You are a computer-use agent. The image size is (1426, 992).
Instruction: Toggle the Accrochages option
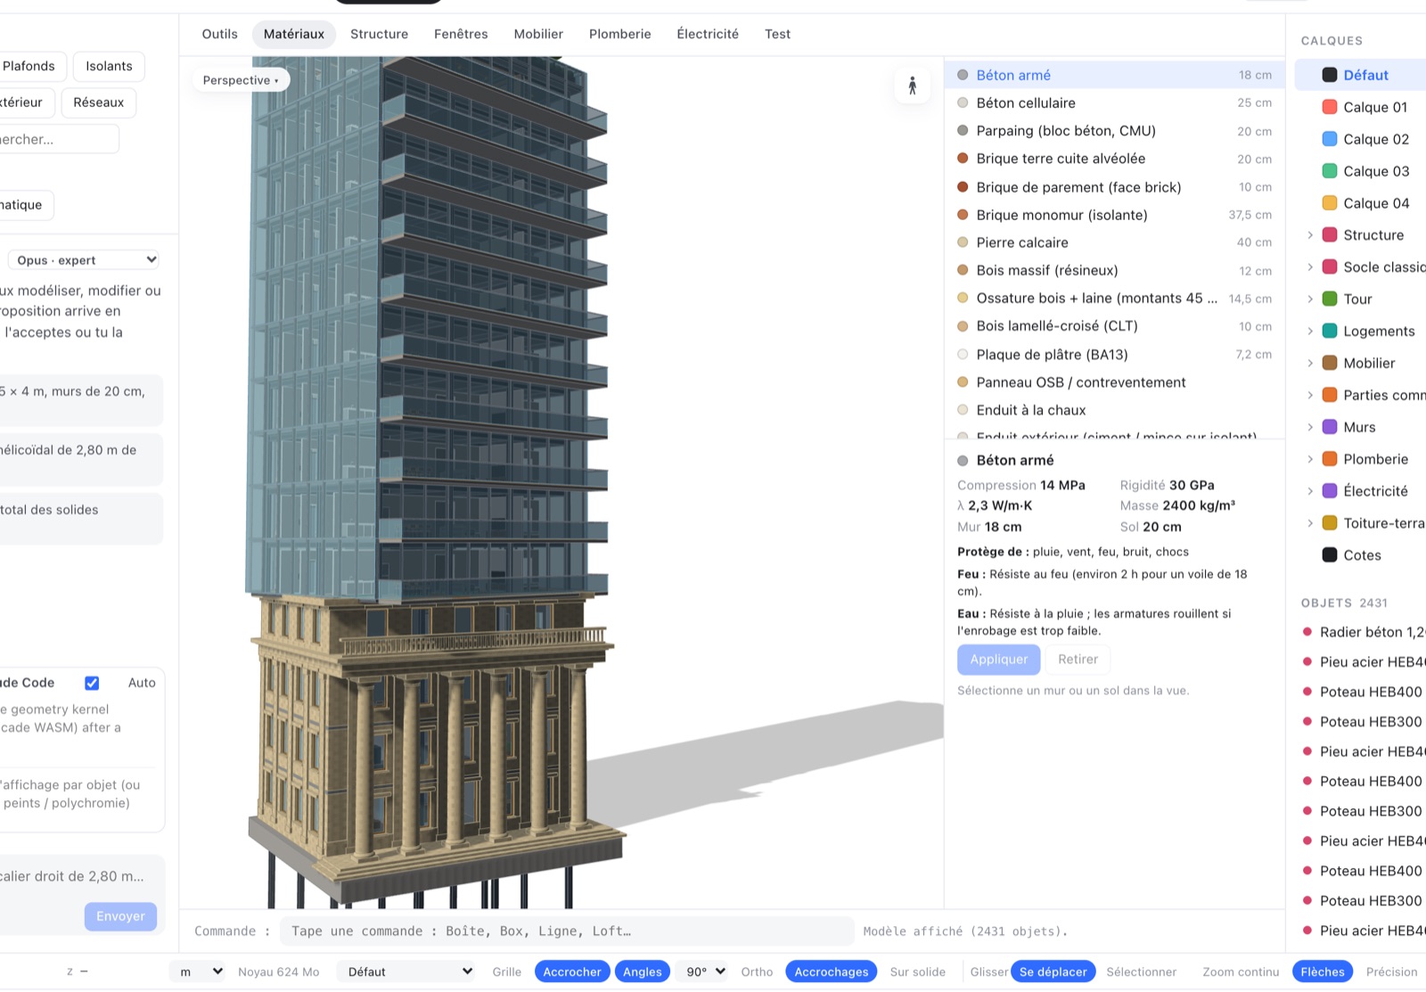[831, 972]
